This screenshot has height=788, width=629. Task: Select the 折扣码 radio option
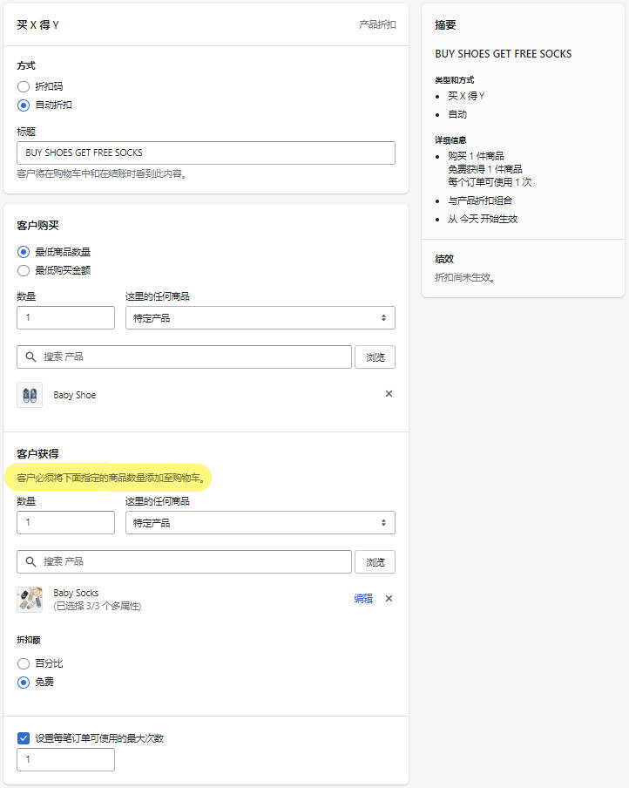24,86
